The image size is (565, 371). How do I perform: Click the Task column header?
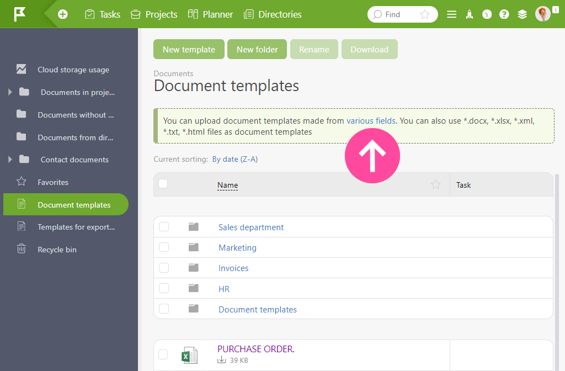[463, 185]
